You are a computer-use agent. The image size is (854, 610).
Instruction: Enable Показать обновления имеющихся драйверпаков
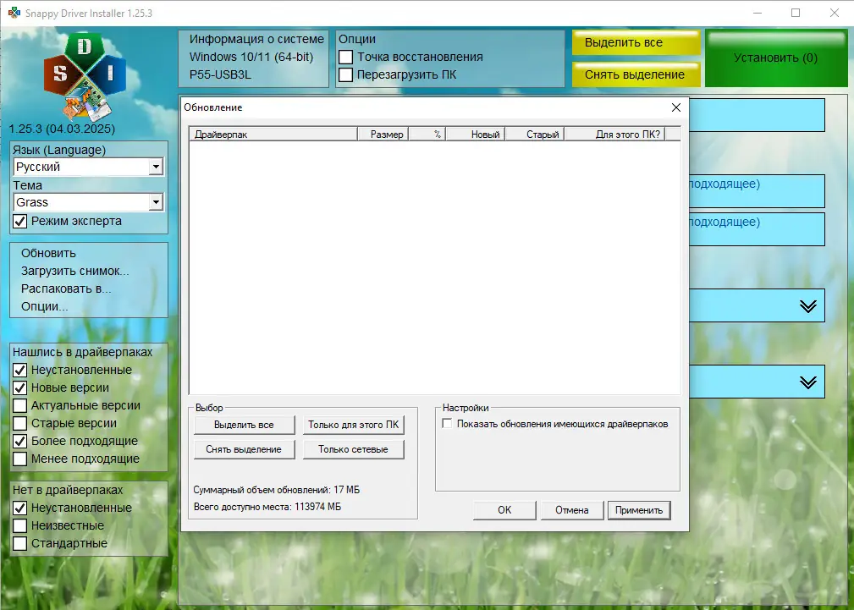[x=446, y=426]
